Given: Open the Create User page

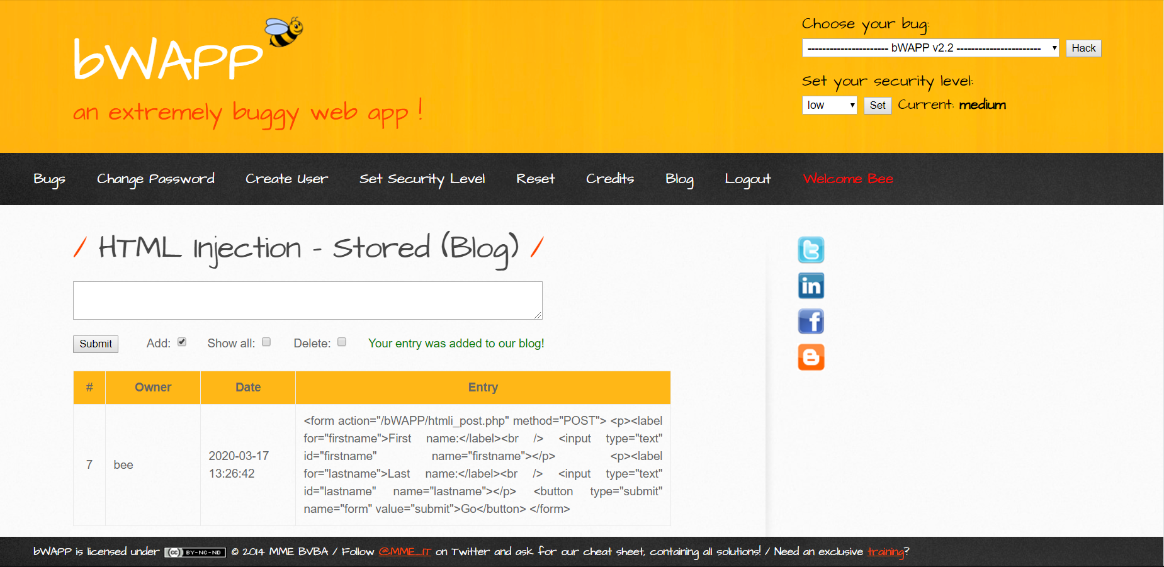Looking at the screenshot, I should pos(286,179).
